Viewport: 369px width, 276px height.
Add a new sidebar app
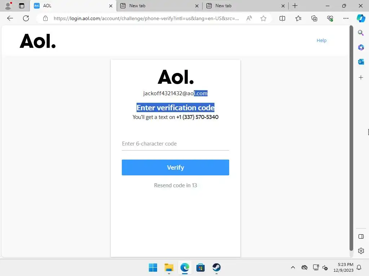(x=361, y=78)
